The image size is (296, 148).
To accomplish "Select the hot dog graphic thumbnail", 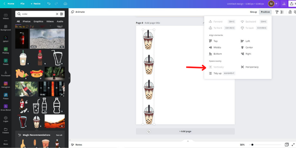I will [x=37, y=74].
